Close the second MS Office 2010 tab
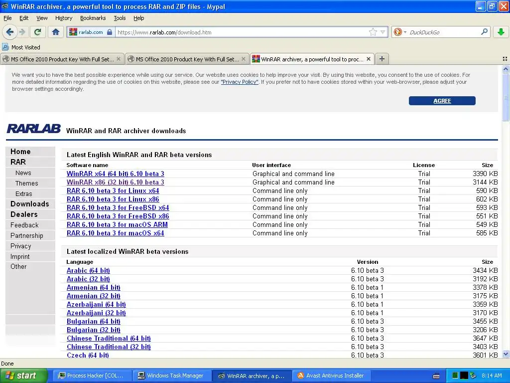The height and width of the screenshot is (383, 510). pyautogui.click(x=243, y=59)
